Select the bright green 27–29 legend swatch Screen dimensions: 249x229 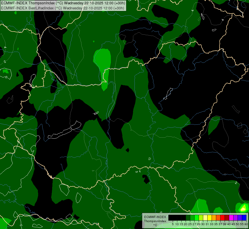[197, 218]
